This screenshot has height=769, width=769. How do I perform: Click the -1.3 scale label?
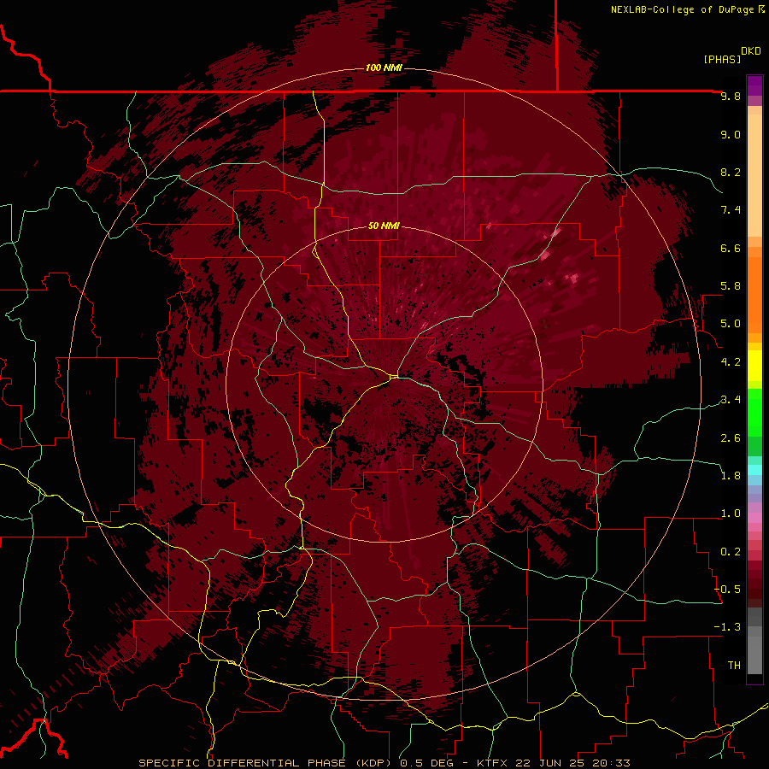tap(727, 627)
